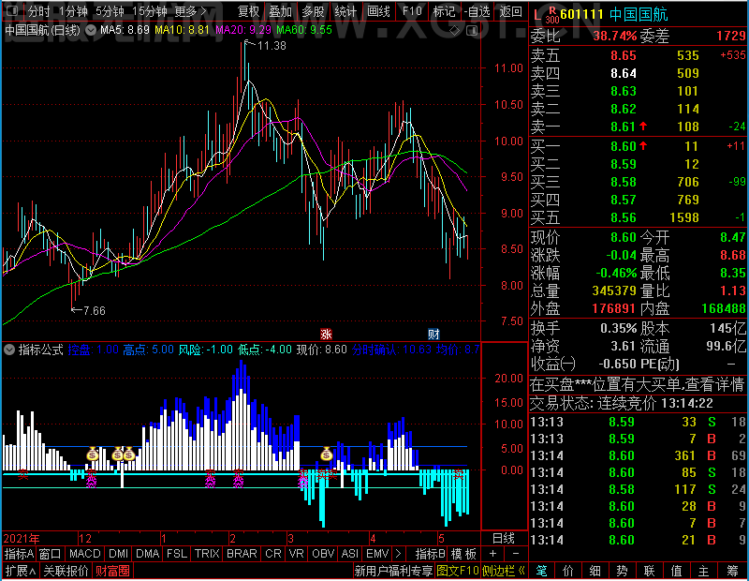749x581 pixels.
Task: Click the first money bag icon in indicator
Action: (x=93, y=454)
